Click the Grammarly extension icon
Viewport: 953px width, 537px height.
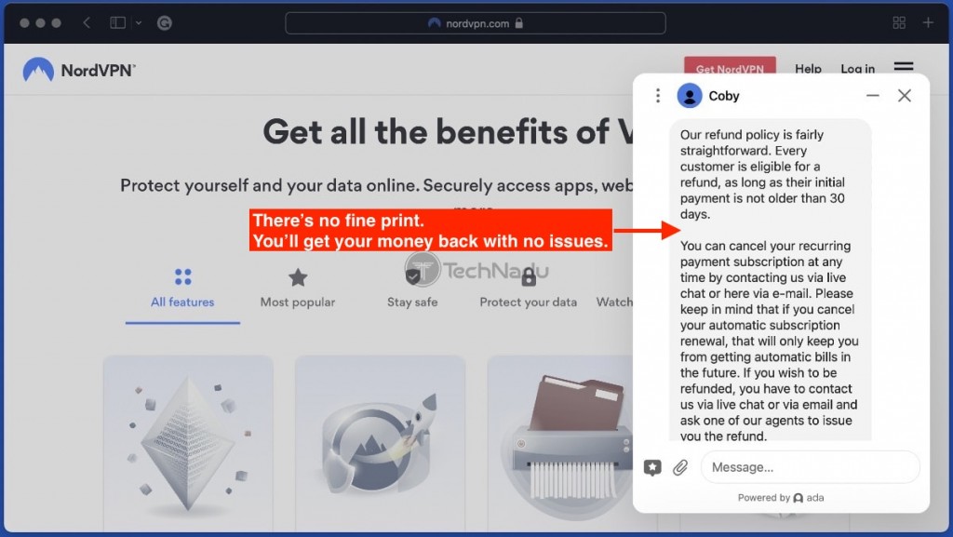[164, 23]
